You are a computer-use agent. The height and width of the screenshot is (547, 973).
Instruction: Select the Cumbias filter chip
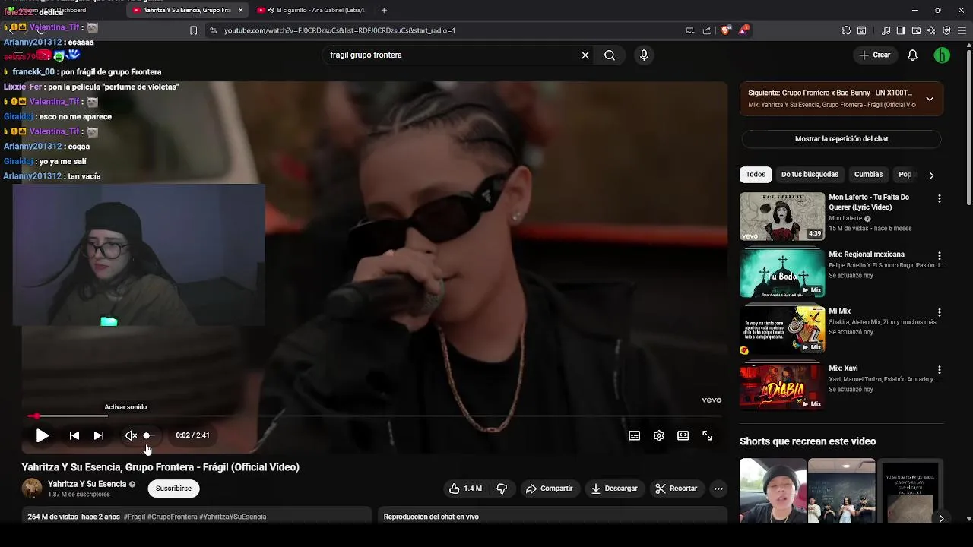(868, 175)
